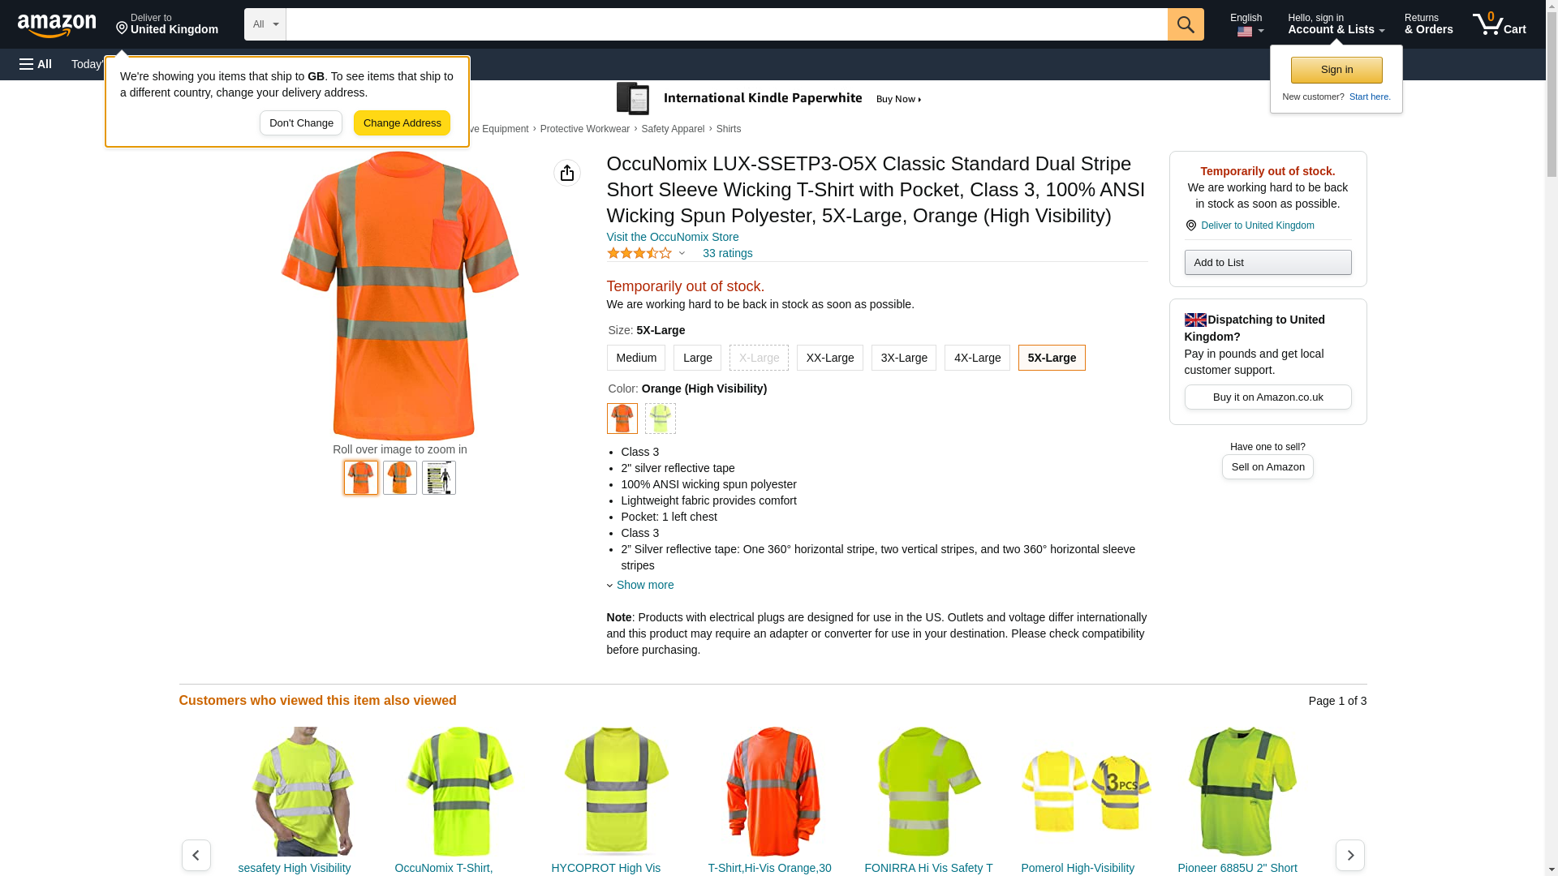This screenshot has width=1558, height=876.
Task: Click the share icon near product image
Action: click(x=566, y=173)
